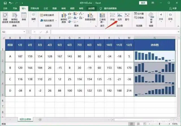Click the zoom in plus button
Viewport: 181px width, 126px height.
point(169,124)
